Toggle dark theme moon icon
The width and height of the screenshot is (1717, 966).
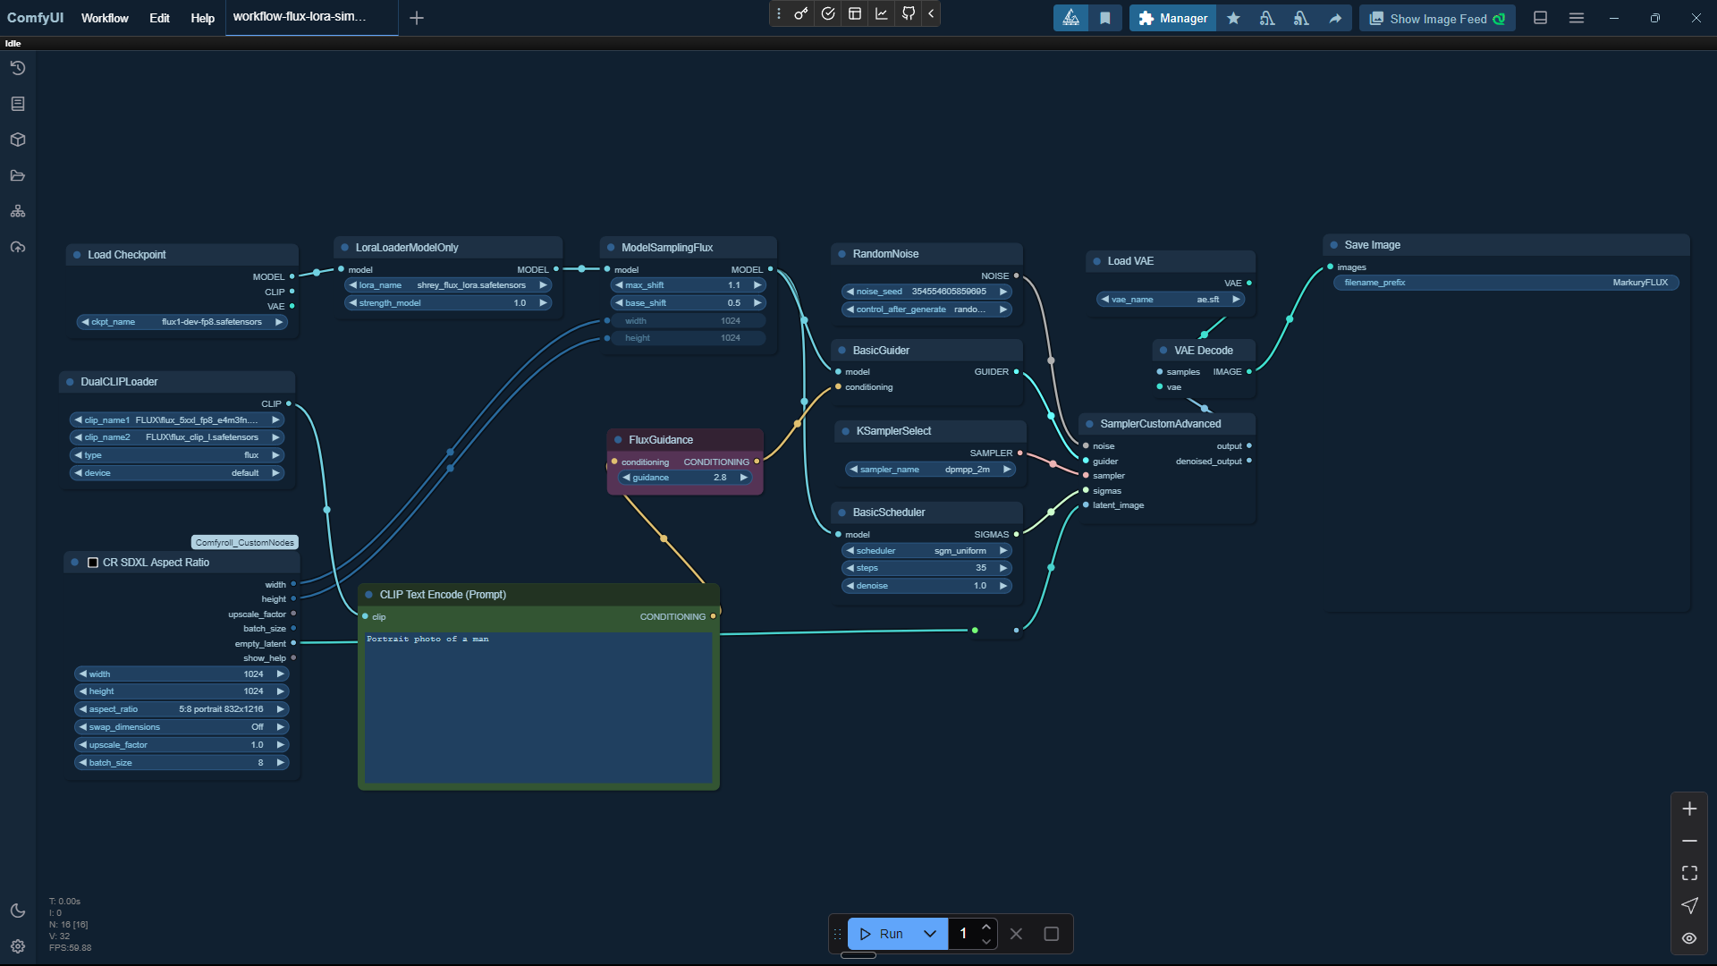coord(18,911)
